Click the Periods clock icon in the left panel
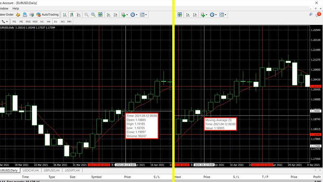The width and height of the screenshot is (323, 182). point(133,15)
